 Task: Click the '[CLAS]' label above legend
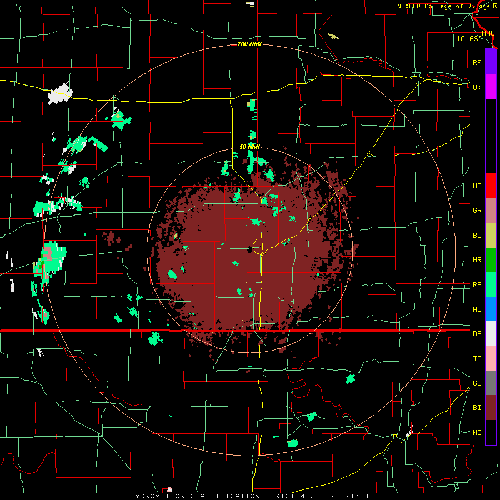(x=469, y=38)
